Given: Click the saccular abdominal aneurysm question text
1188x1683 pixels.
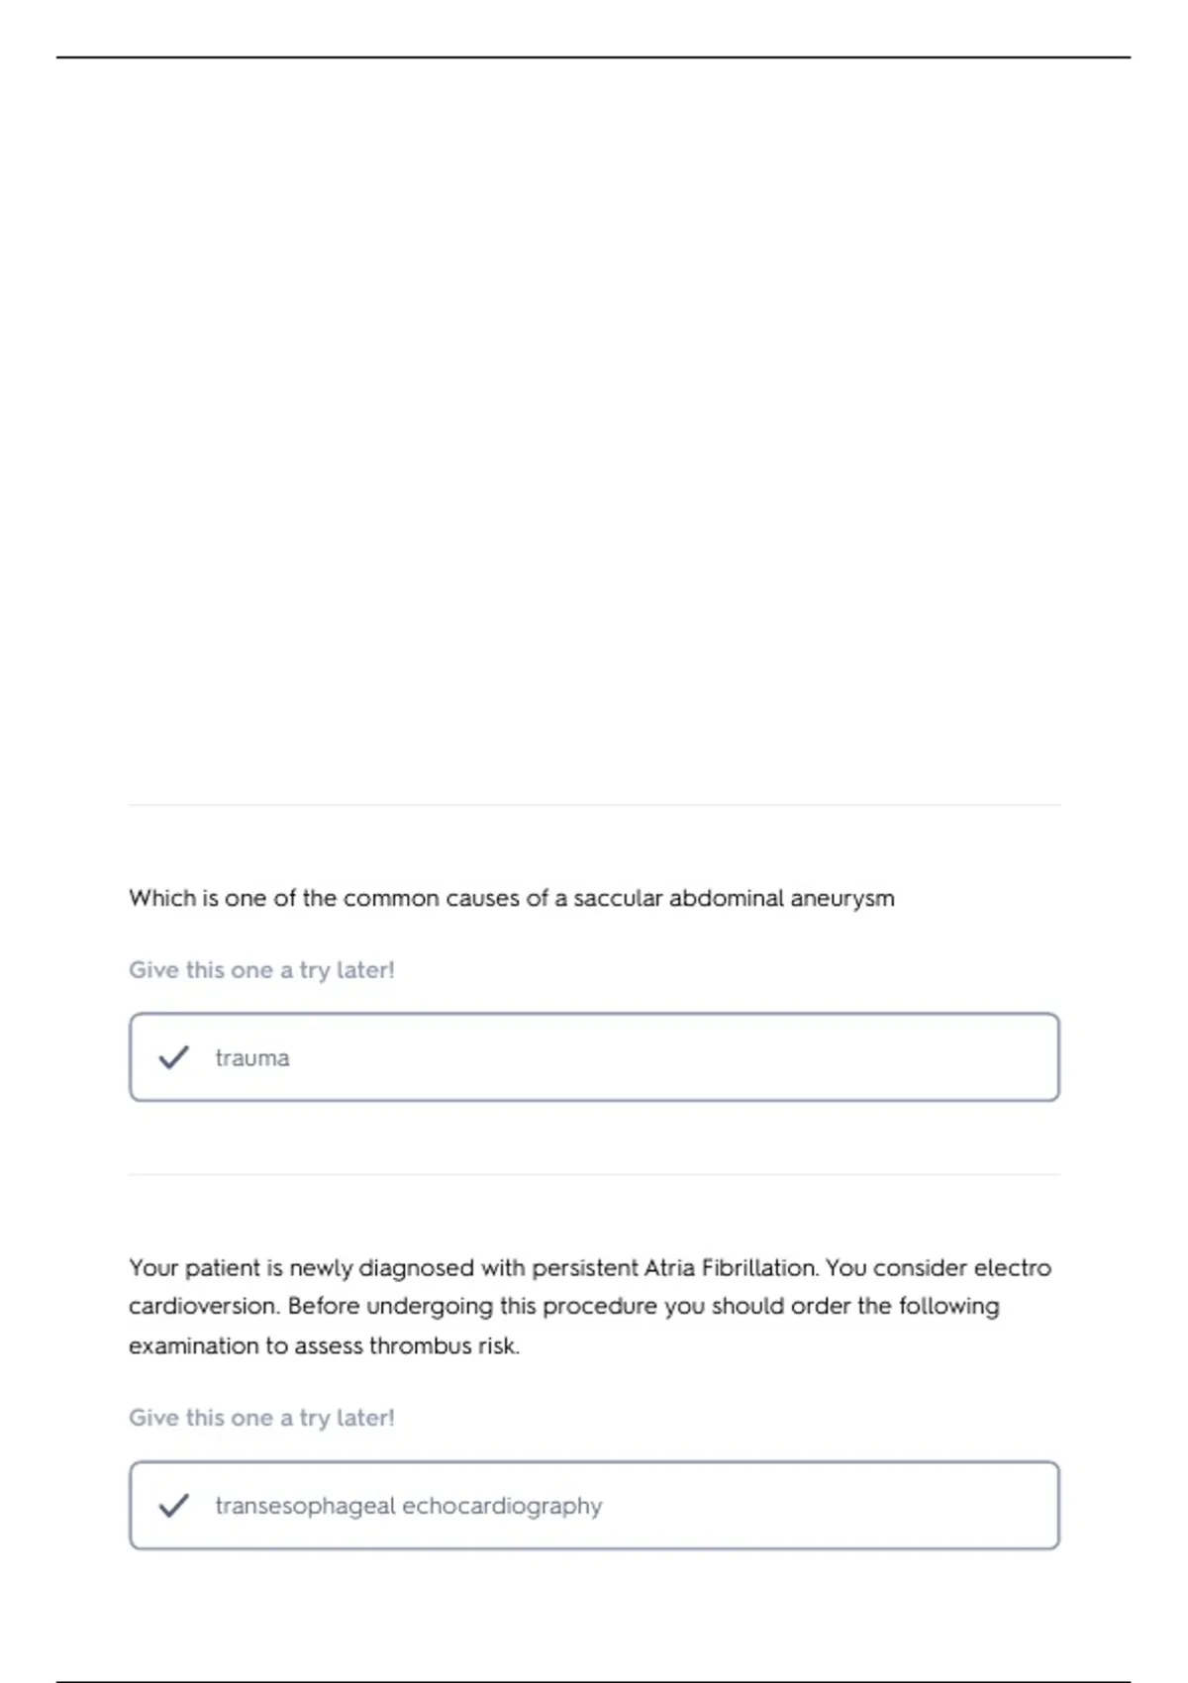Looking at the screenshot, I should (x=511, y=899).
